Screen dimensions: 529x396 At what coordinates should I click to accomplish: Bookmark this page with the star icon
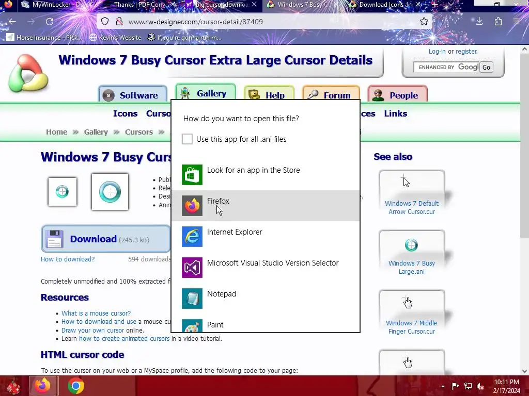click(x=424, y=22)
